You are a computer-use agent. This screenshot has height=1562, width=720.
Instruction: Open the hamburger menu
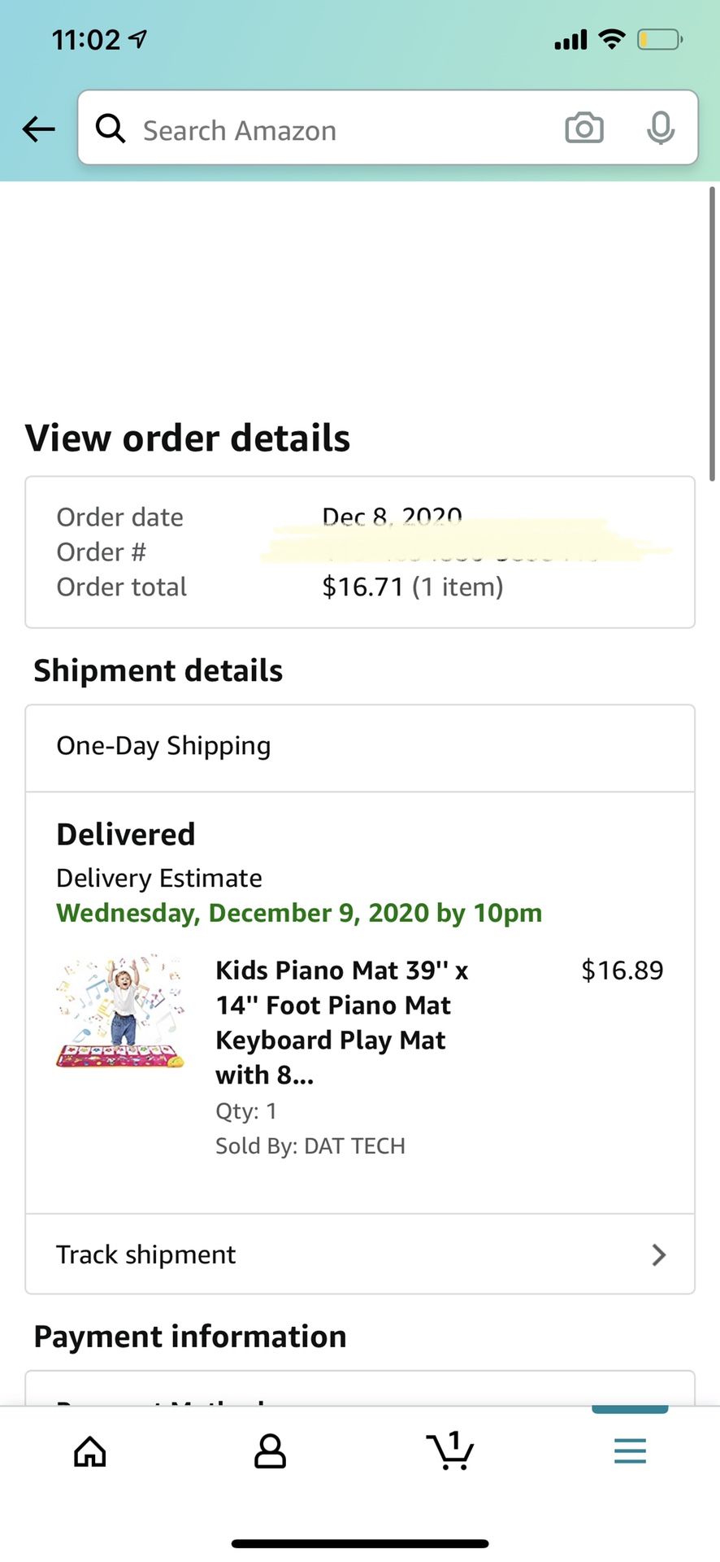[630, 1451]
